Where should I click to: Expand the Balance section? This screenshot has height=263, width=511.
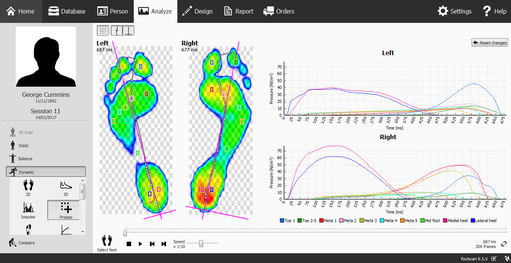point(45,158)
